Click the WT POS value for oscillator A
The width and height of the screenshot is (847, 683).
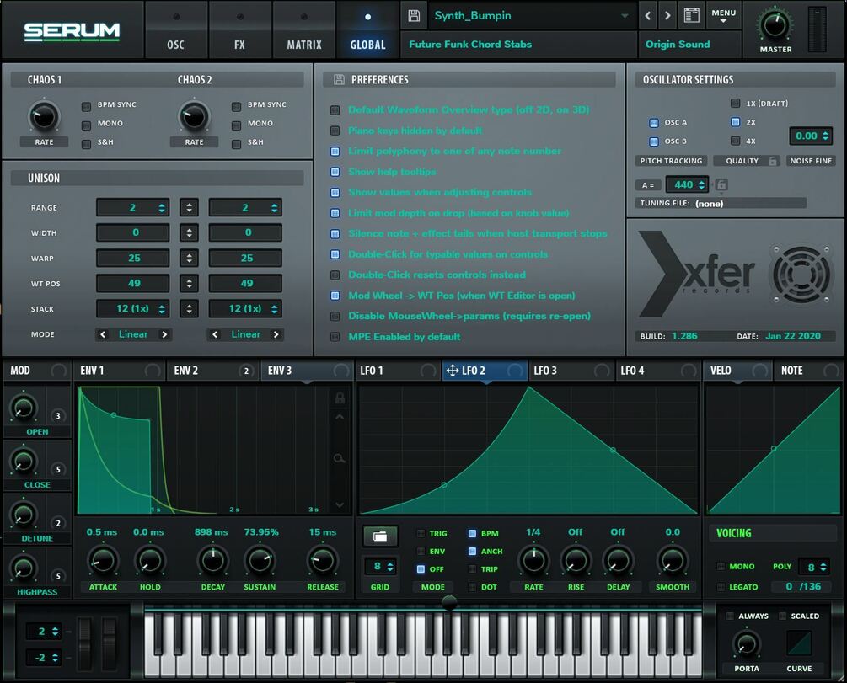point(133,284)
